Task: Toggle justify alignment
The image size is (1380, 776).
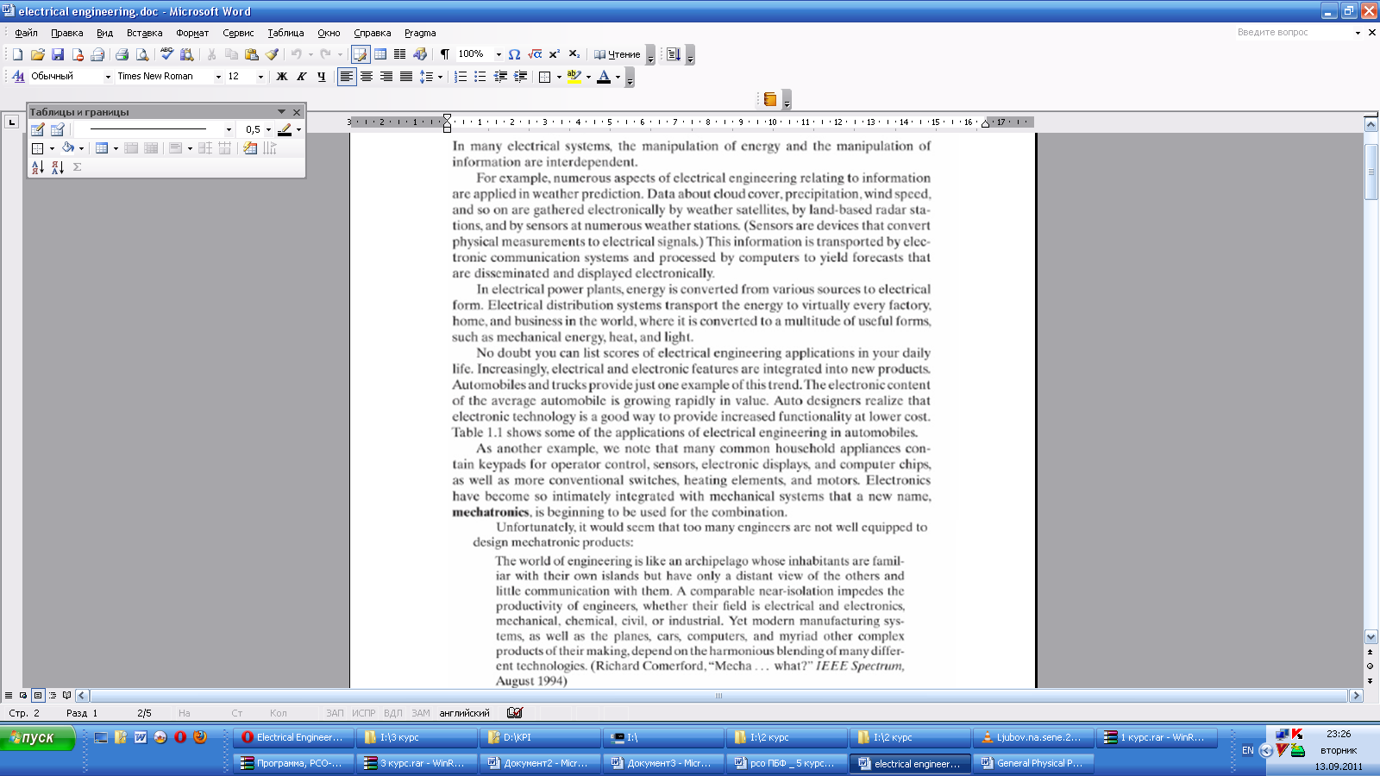Action: [406, 77]
